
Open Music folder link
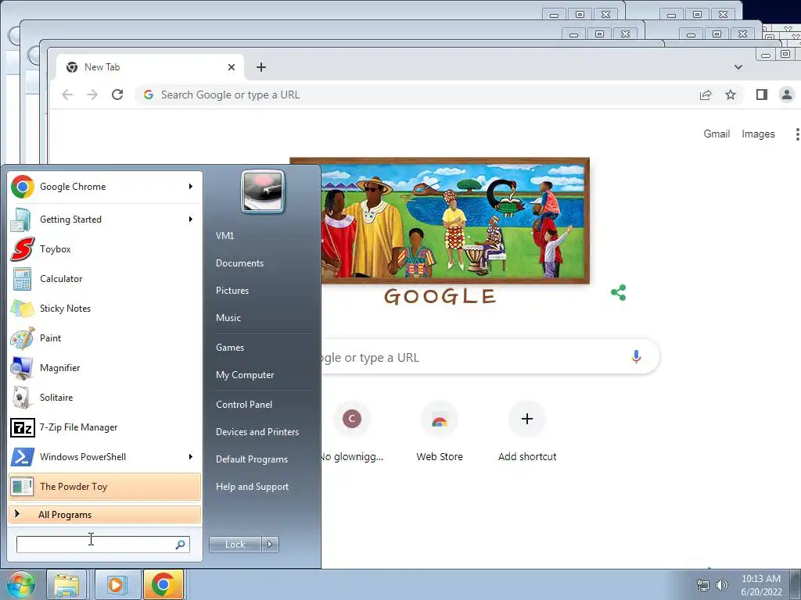(x=228, y=318)
